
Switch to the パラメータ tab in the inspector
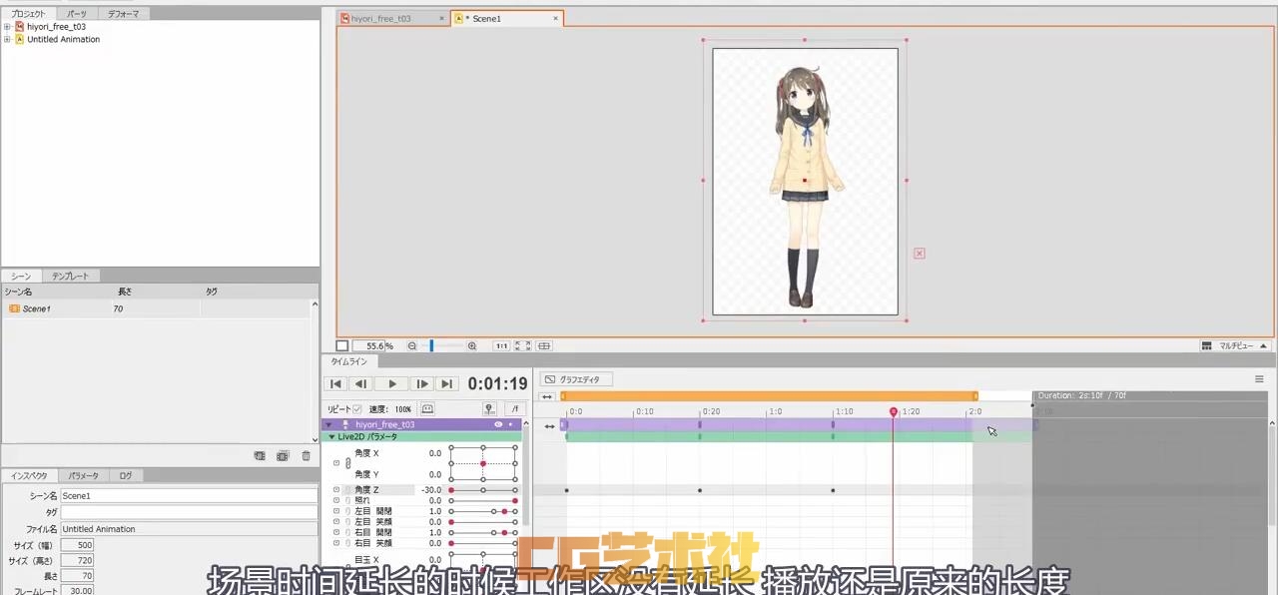point(83,476)
